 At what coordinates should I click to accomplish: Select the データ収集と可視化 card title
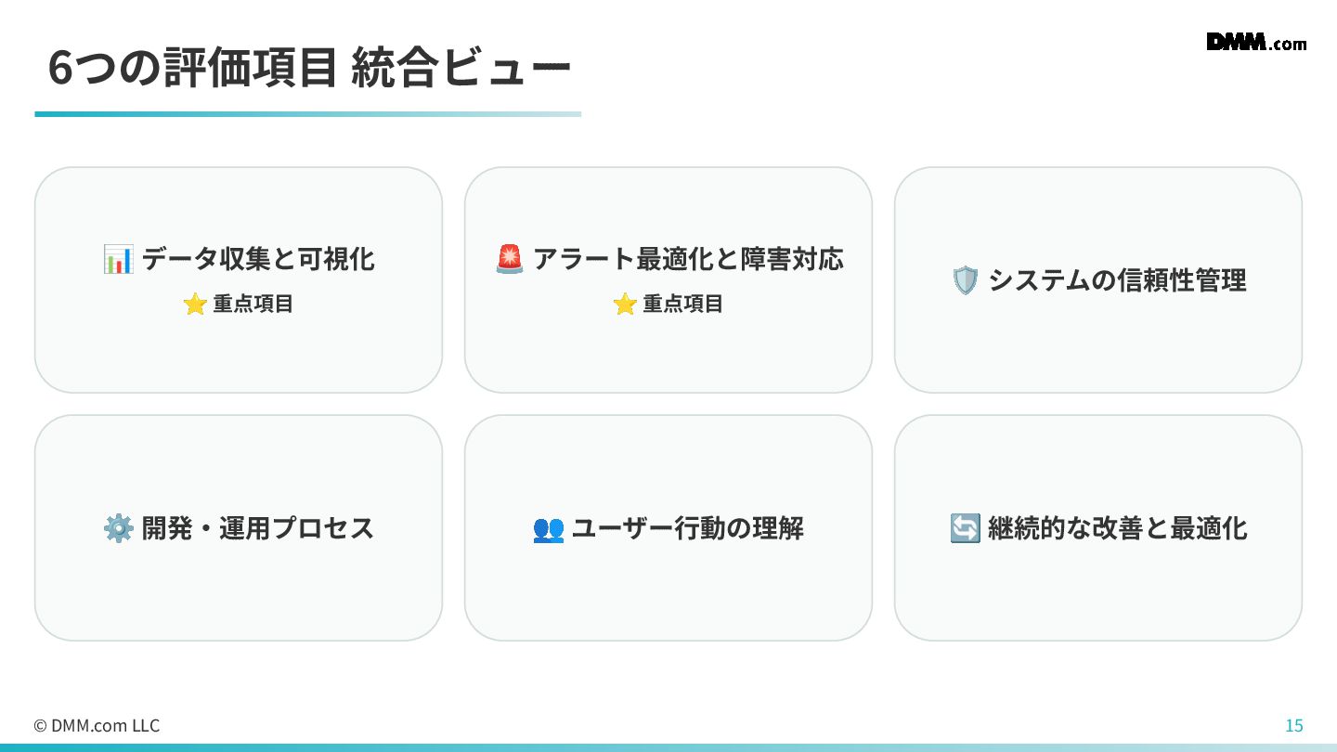coord(258,259)
